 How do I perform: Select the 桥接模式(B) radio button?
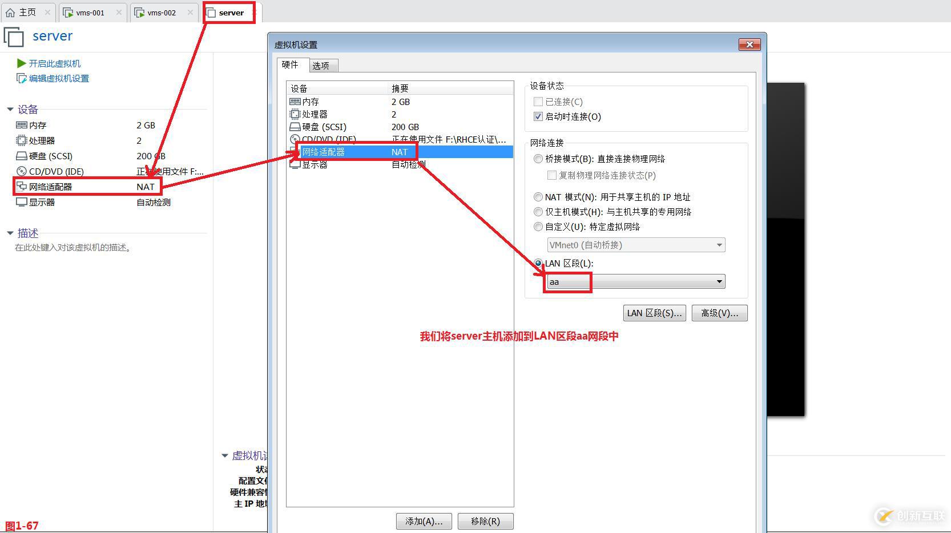pyautogui.click(x=538, y=159)
